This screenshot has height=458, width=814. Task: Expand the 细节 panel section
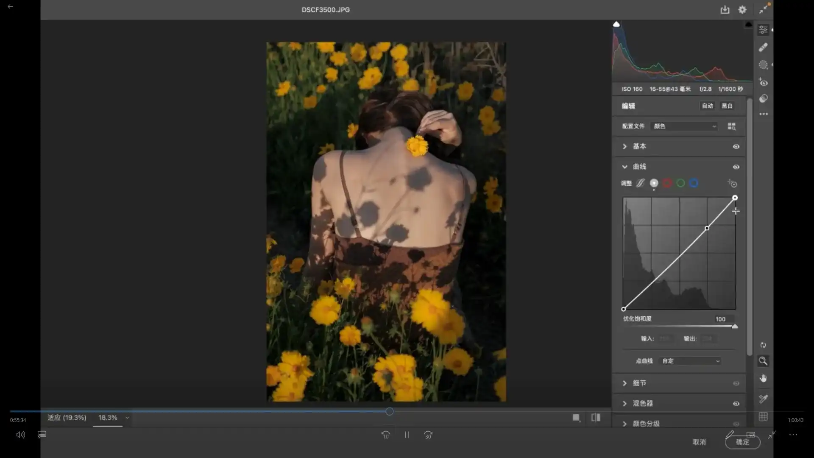point(625,383)
